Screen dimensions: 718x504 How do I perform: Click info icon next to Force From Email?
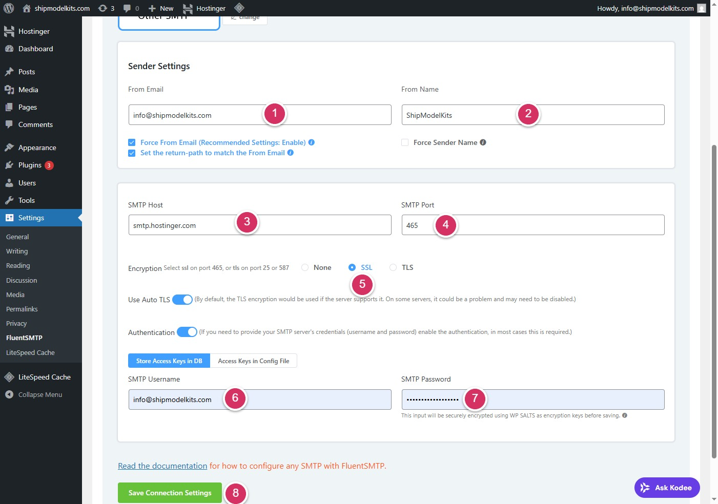[x=312, y=142]
